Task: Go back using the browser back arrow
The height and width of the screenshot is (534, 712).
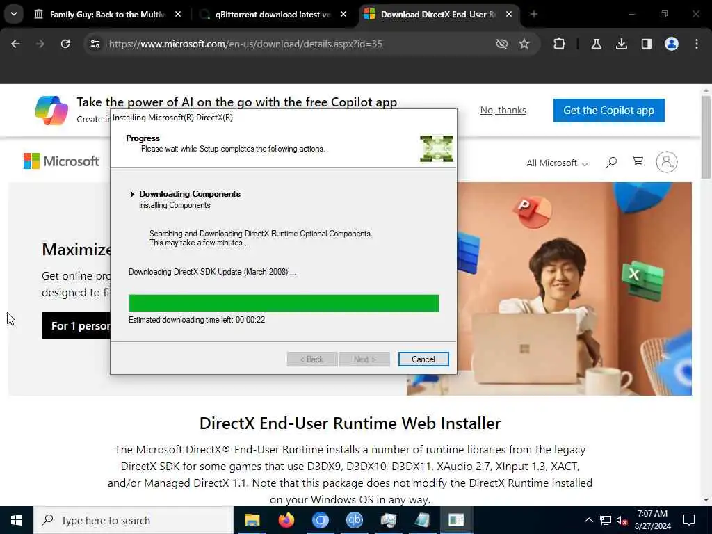Action: [x=15, y=44]
